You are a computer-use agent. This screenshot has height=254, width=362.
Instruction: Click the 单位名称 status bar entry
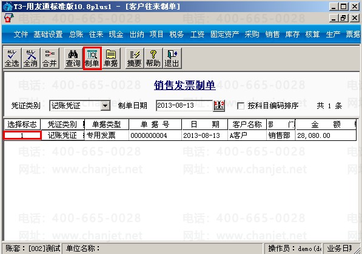tap(163, 249)
